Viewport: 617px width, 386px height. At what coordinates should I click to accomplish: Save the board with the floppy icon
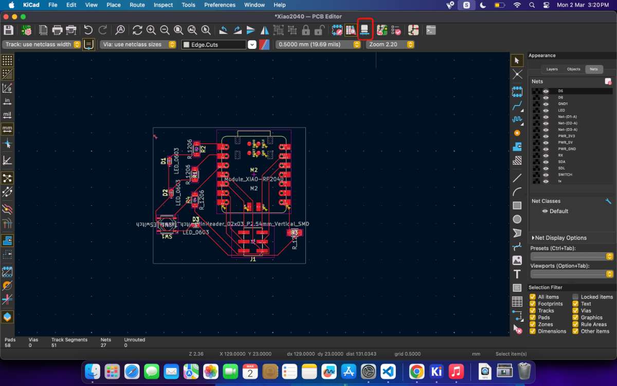coord(8,30)
